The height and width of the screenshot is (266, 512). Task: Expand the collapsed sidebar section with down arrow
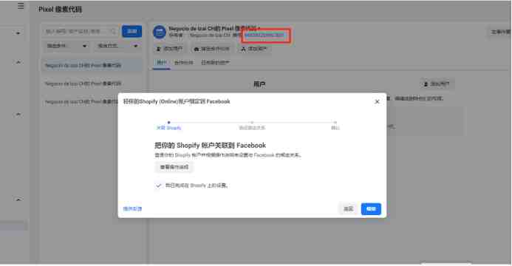pyautogui.click(x=18, y=33)
